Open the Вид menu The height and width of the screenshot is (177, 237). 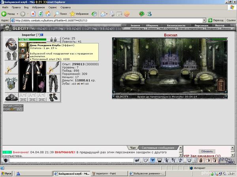[x=26, y=7]
